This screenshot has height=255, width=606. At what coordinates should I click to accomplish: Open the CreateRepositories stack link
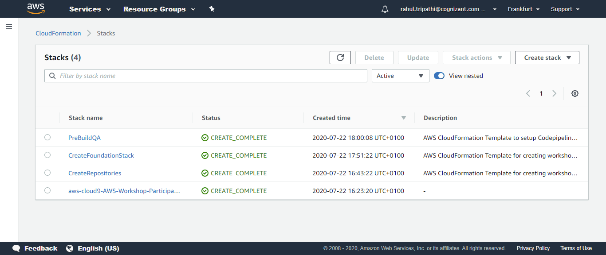[x=94, y=173]
